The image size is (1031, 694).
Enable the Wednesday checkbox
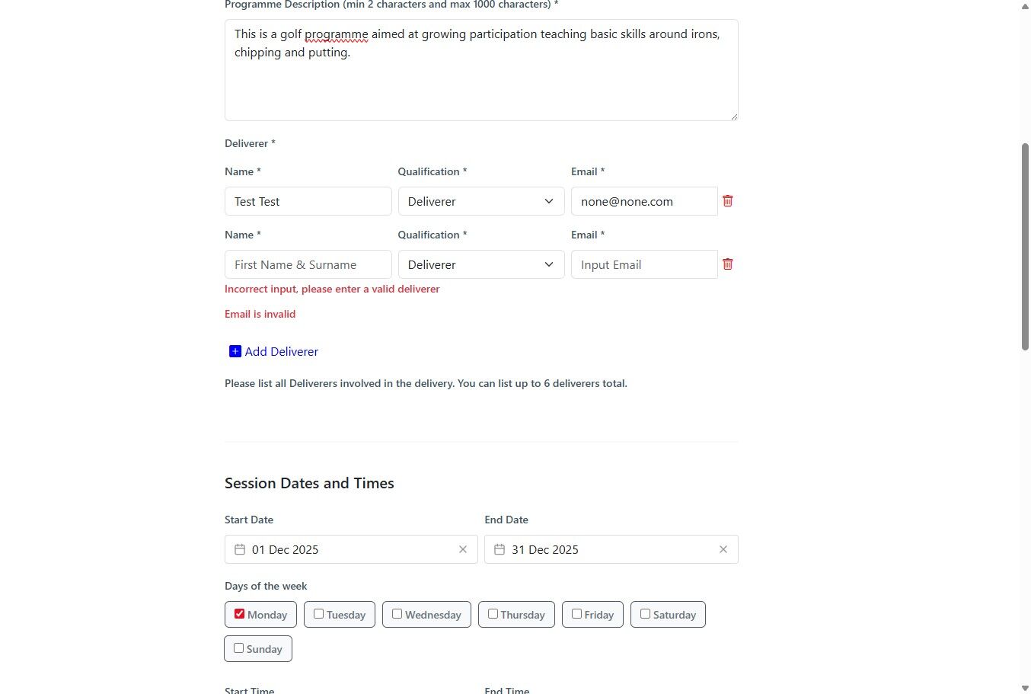pos(397,614)
